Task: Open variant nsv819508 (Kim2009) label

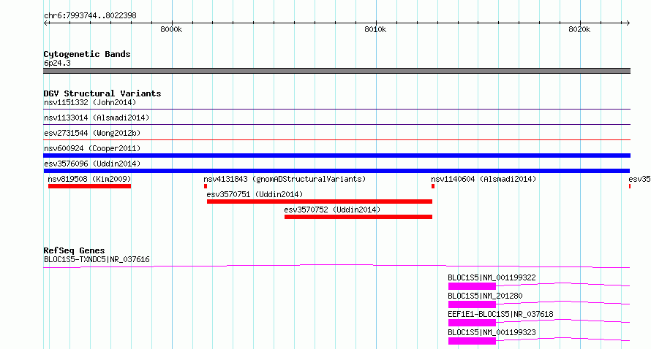Action: 89,179
